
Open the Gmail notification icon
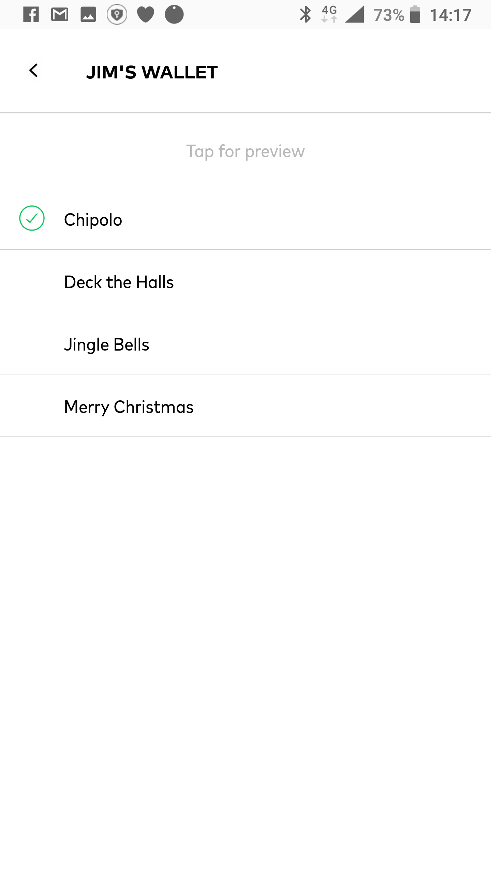pos(60,15)
